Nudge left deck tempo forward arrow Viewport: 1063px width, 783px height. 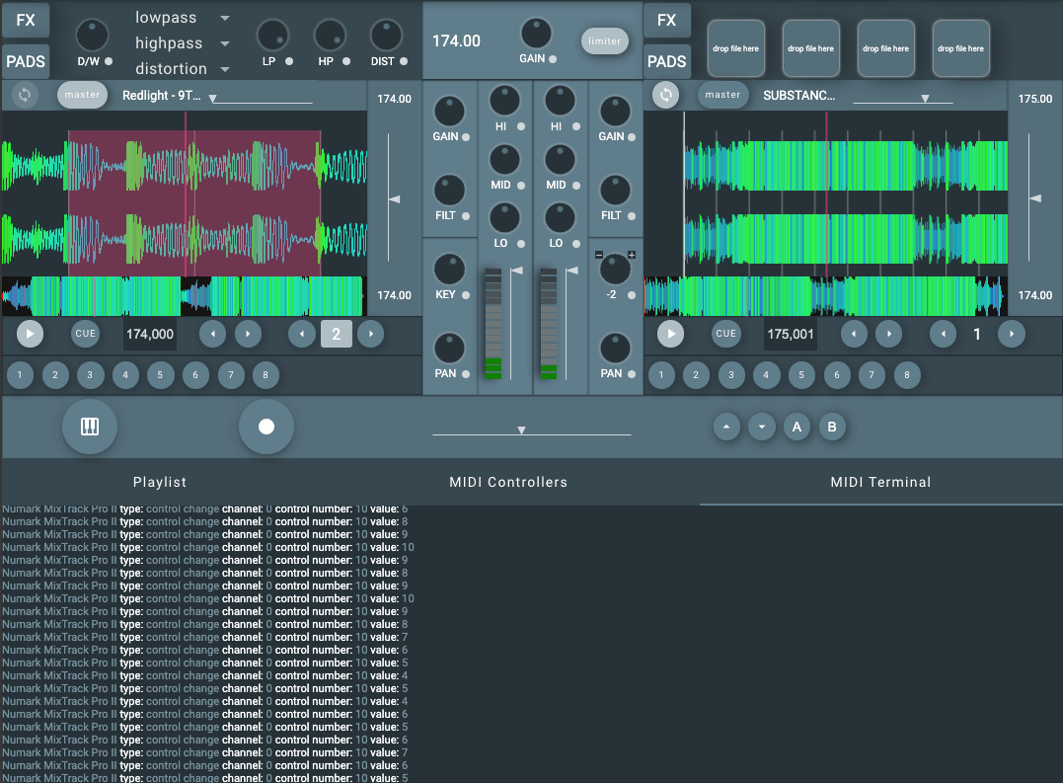[248, 334]
